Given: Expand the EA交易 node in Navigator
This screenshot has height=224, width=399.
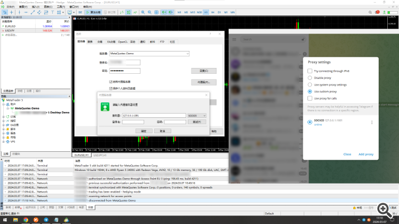Looking at the screenshot, I should coord(4,125).
